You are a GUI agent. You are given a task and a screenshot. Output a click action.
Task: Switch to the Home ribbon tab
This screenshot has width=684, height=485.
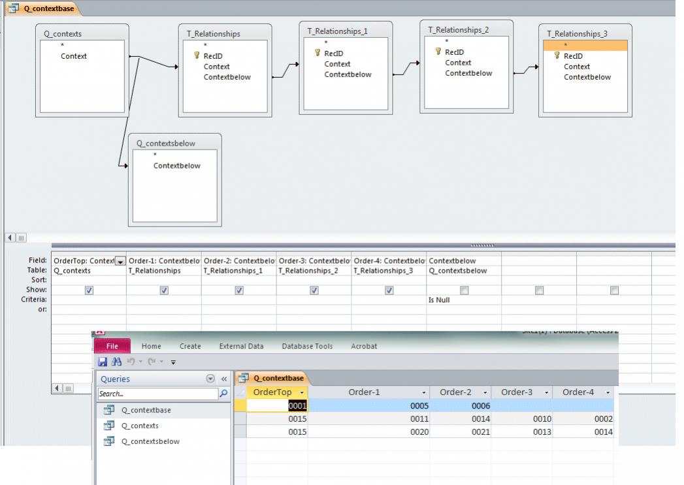(x=152, y=346)
